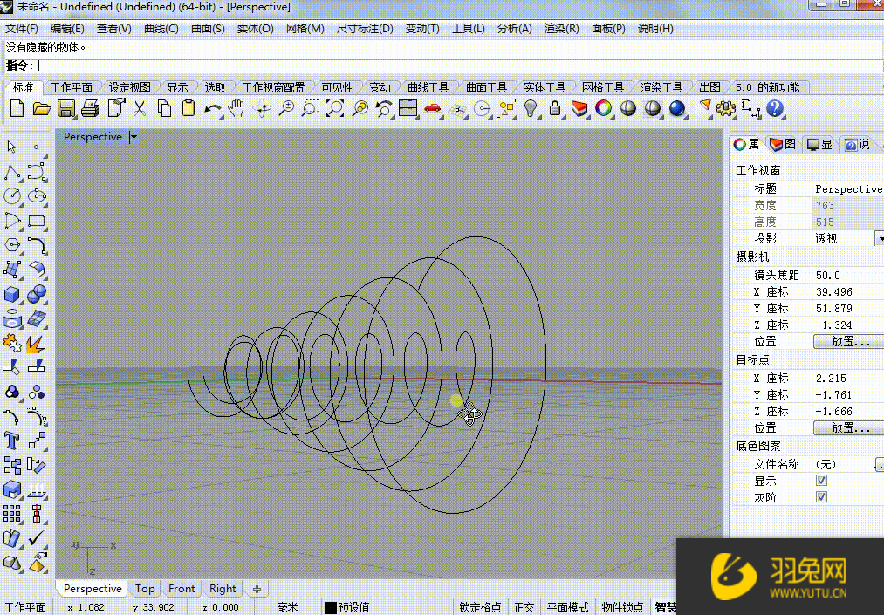Select the explode tool in left sidebar
This screenshot has height=615, width=884.
click(x=36, y=343)
